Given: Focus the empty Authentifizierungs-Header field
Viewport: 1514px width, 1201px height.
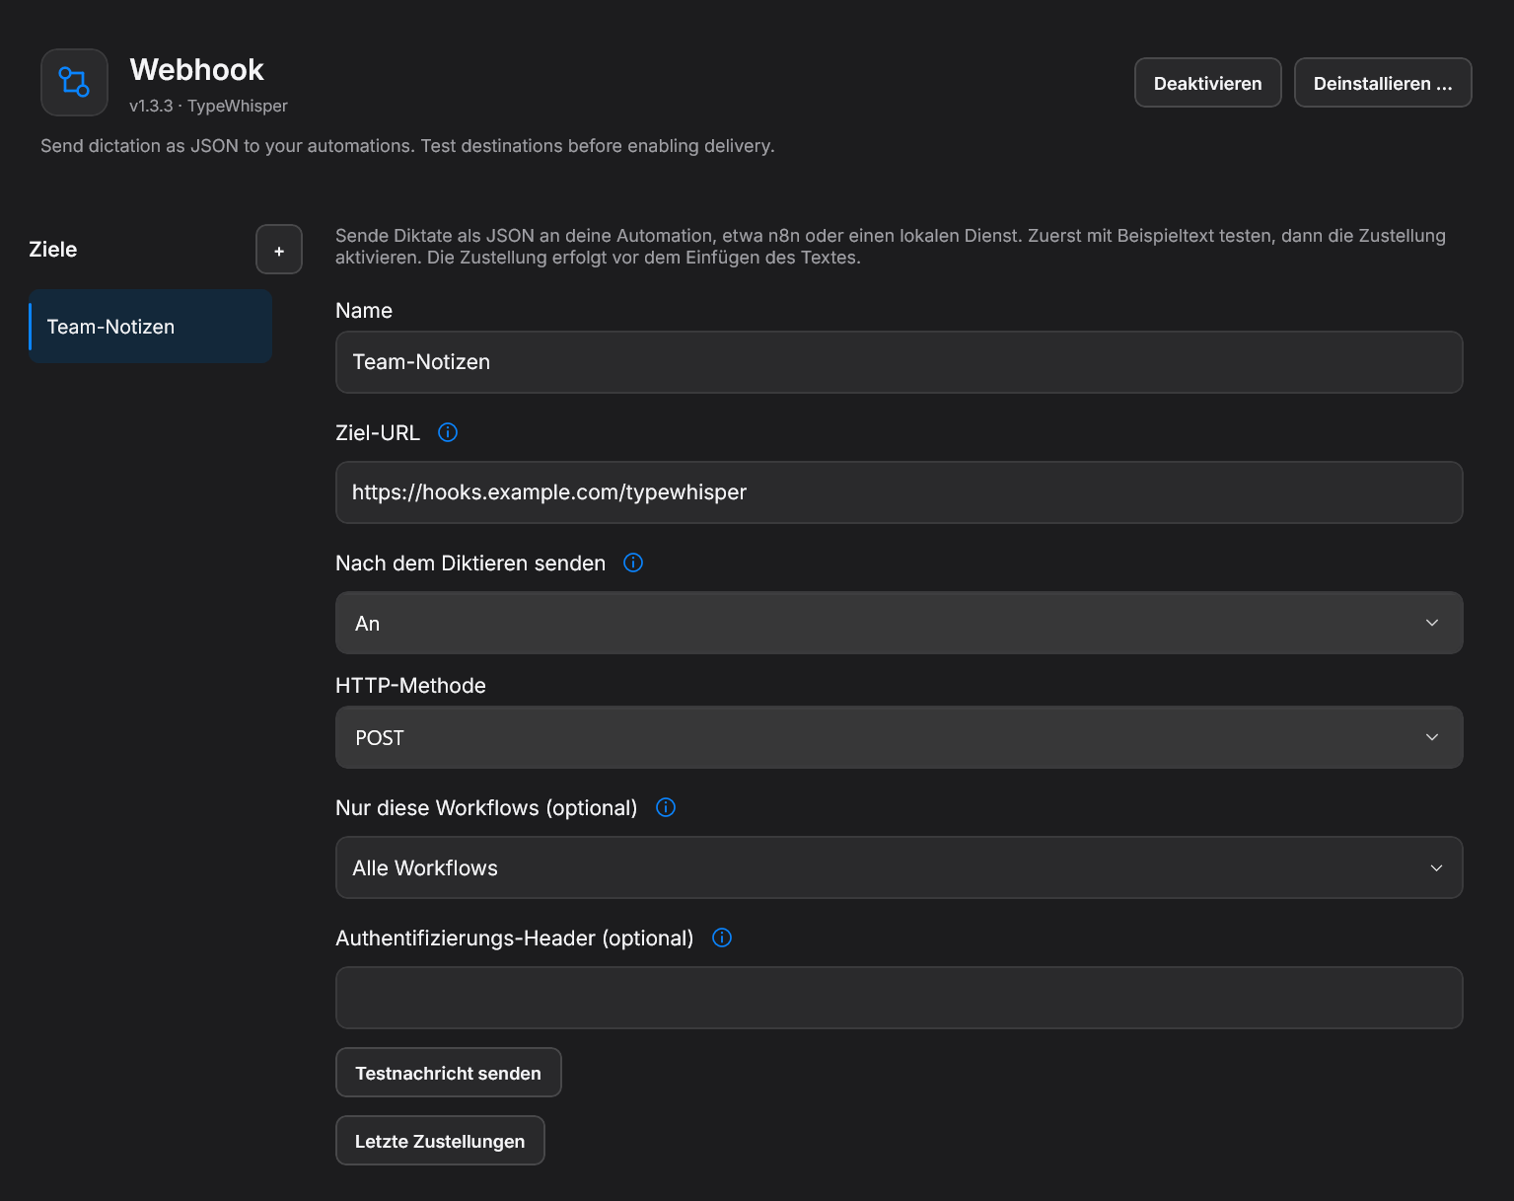Looking at the screenshot, I should [899, 998].
